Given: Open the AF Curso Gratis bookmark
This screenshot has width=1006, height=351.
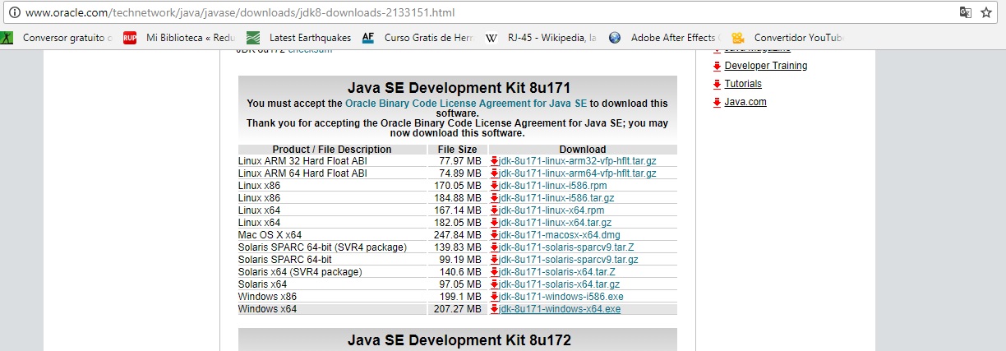Looking at the screenshot, I should click(418, 38).
